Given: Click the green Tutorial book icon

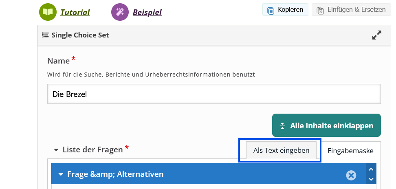Looking at the screenshot, I should [48, 12].
